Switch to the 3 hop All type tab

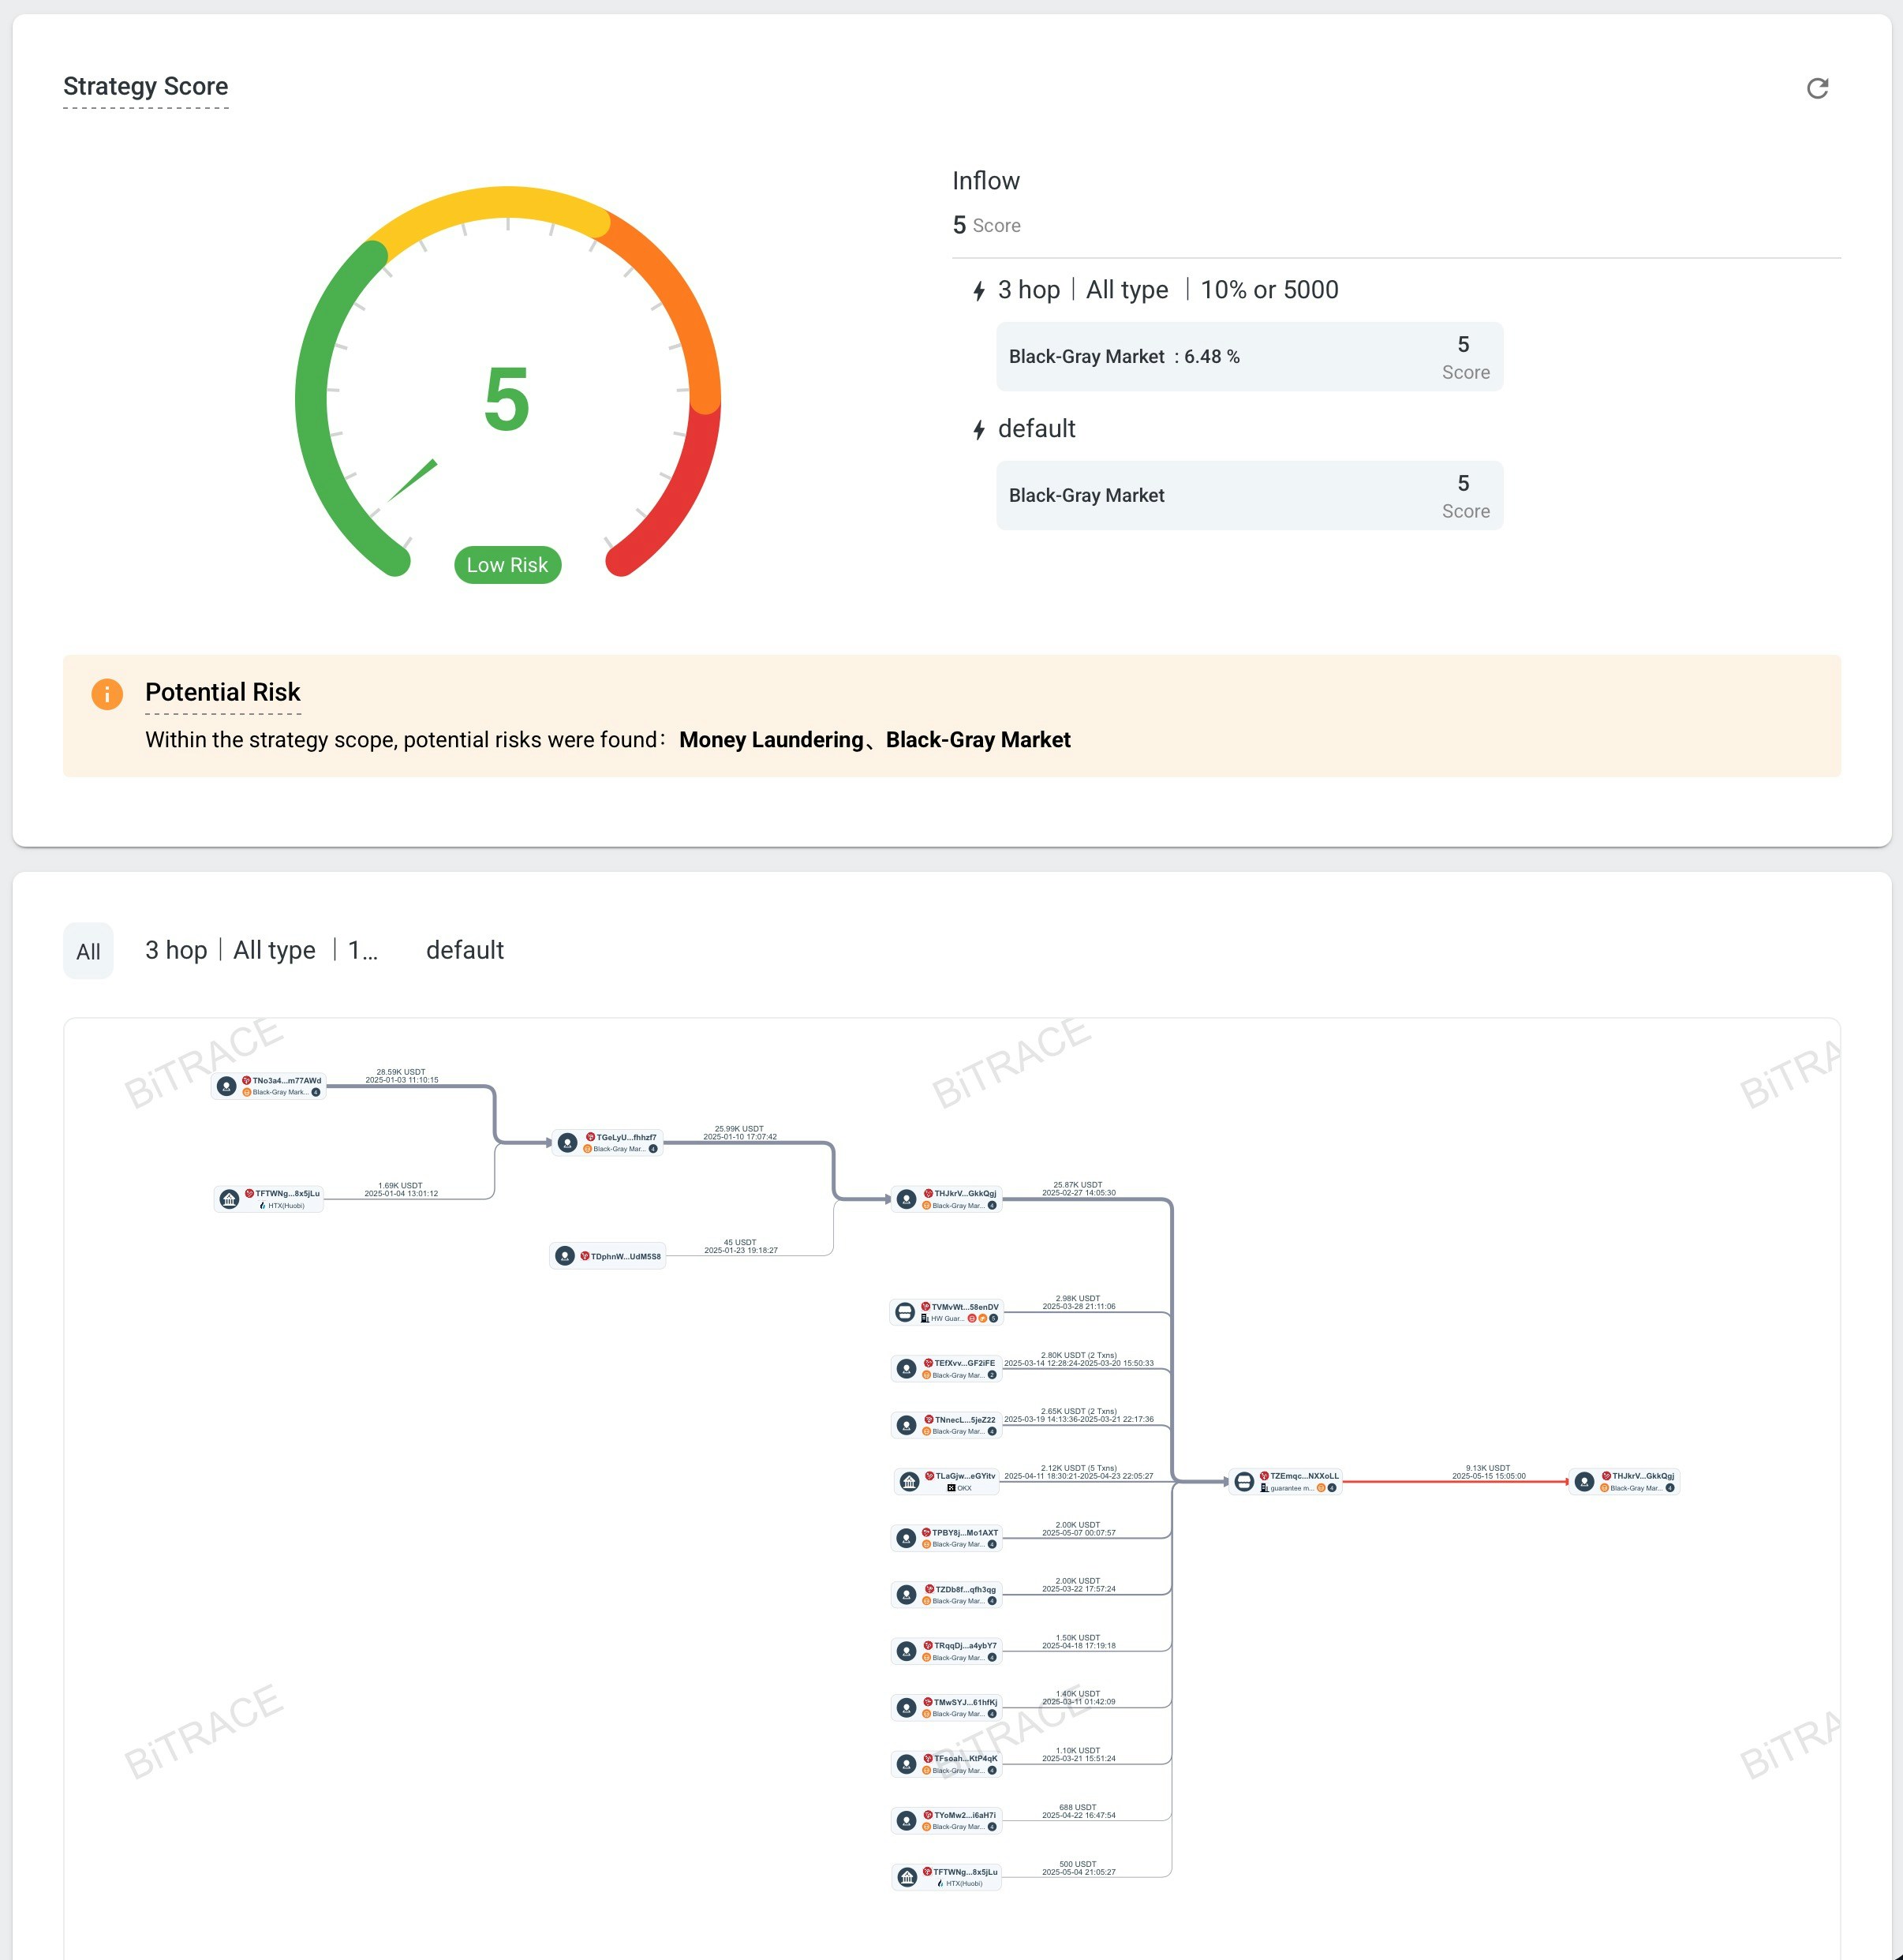pos(260,950)
